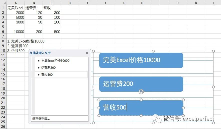Click the rotation handle above the 营收500 shape
The image size is (221, 129).
coord(141,92)
